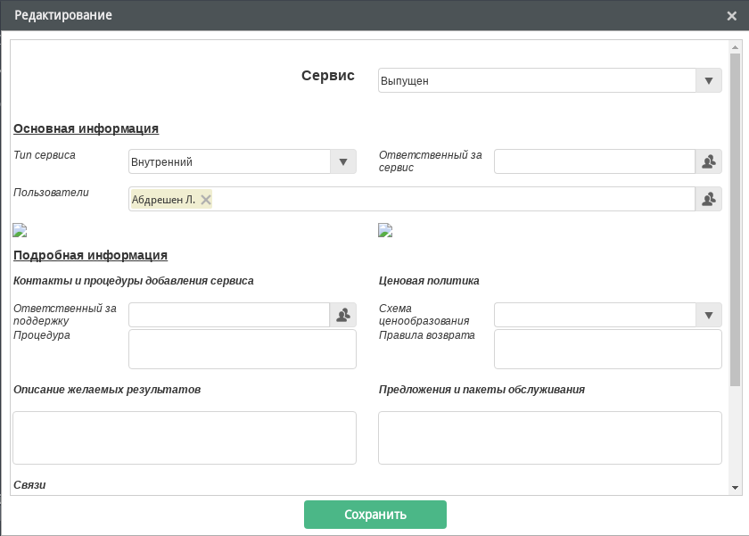The image size is (749, 536).
Task: Expand the Тип сервиса dropdown arrow
Action: 343,162
